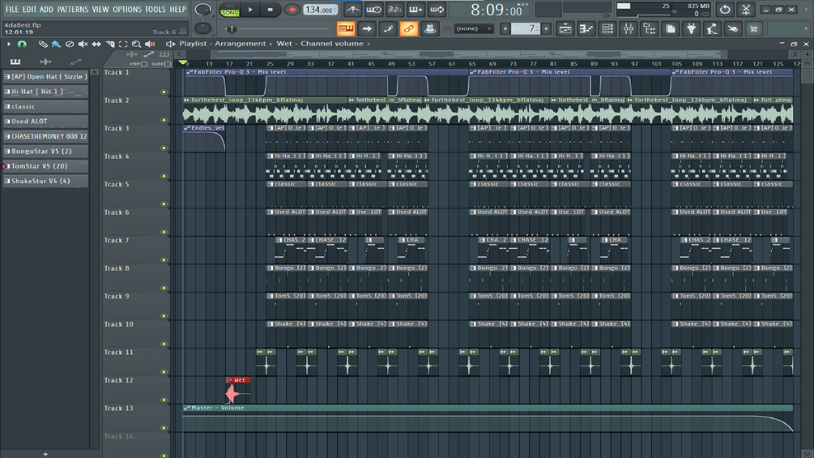Select the Slice tool in playlist toolbar
814x458 pixels.
tap(110, 44)
